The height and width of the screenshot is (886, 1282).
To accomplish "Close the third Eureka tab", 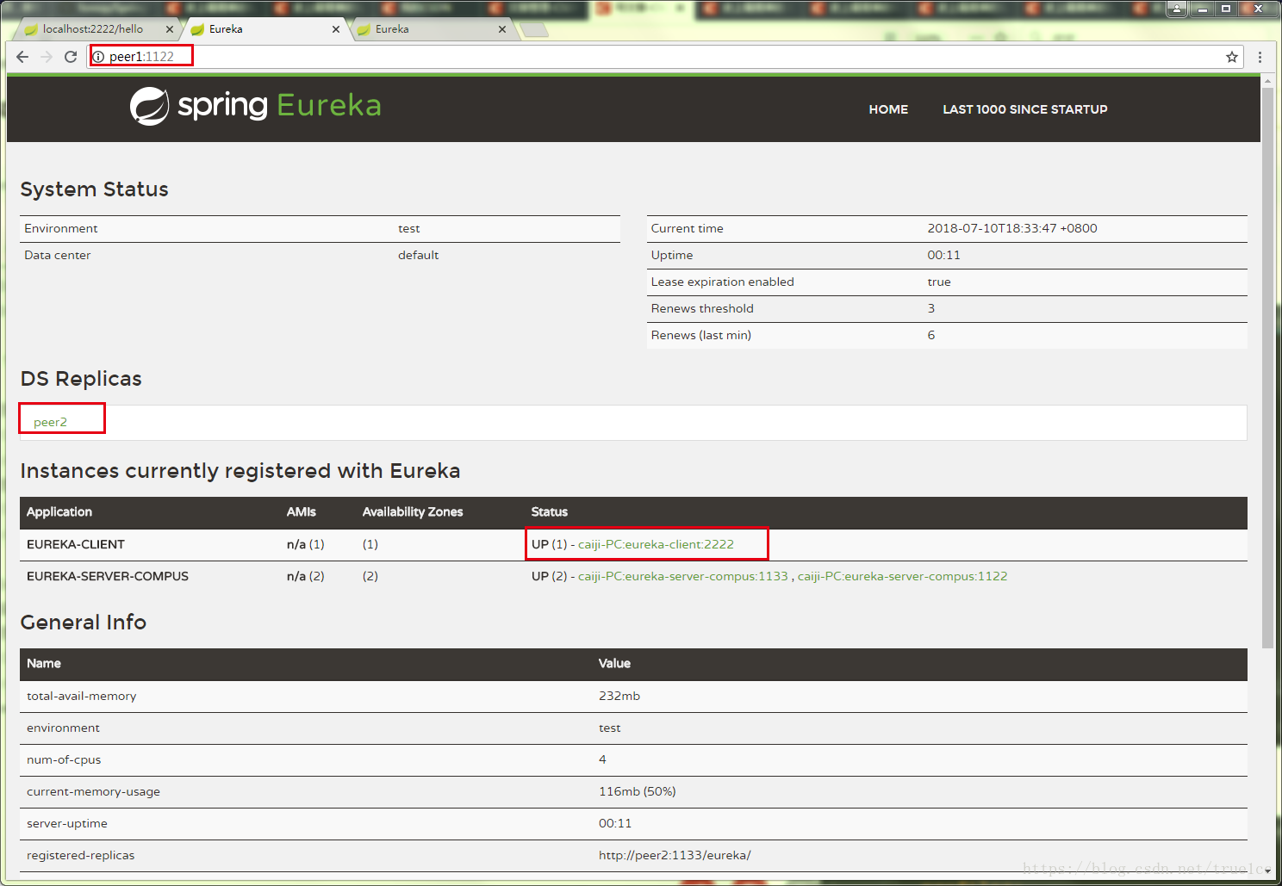I will [502, 29].
